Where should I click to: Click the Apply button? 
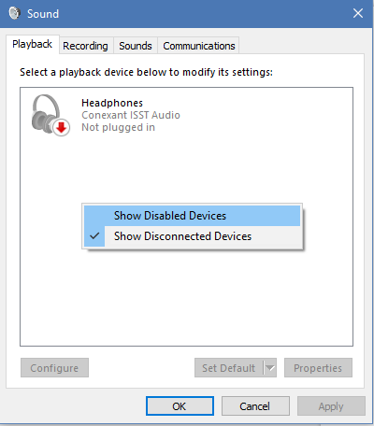pos(331,406)
